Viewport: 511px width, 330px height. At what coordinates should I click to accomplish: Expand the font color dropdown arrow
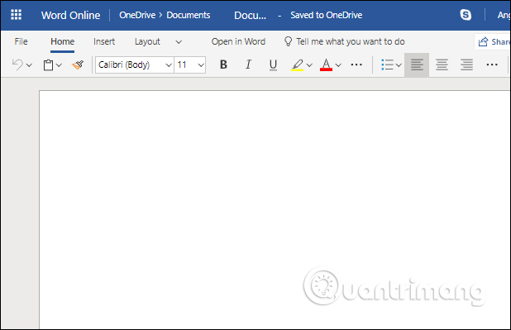click(338, 65)
